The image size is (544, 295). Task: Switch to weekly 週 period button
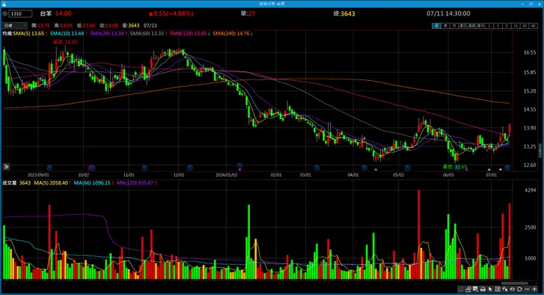tap(445, 26)
